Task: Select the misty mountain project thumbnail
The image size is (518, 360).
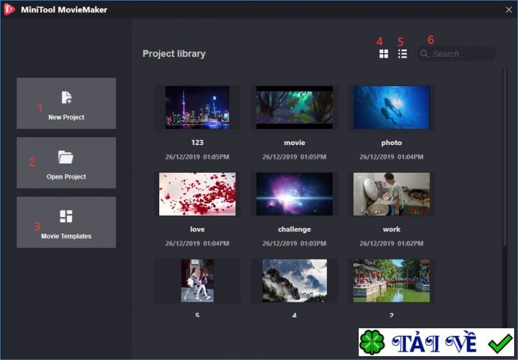Action: pyautogui.click(x=295, y=280)
